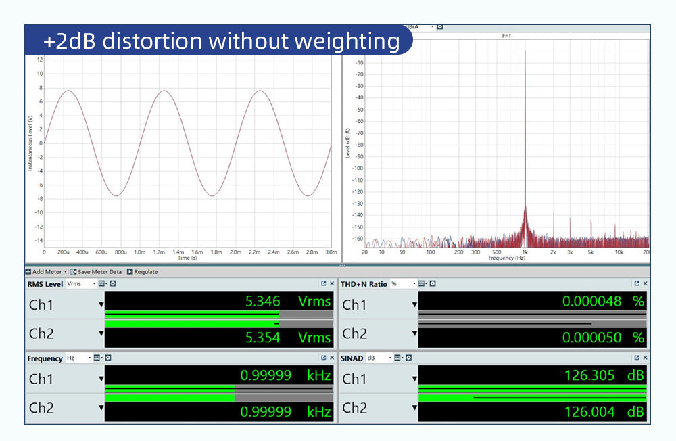The height and width of the screenshot is (441, 676).
Task: Click Save Meter Data button
Action: pyautogui.click(x=95, y=271)
